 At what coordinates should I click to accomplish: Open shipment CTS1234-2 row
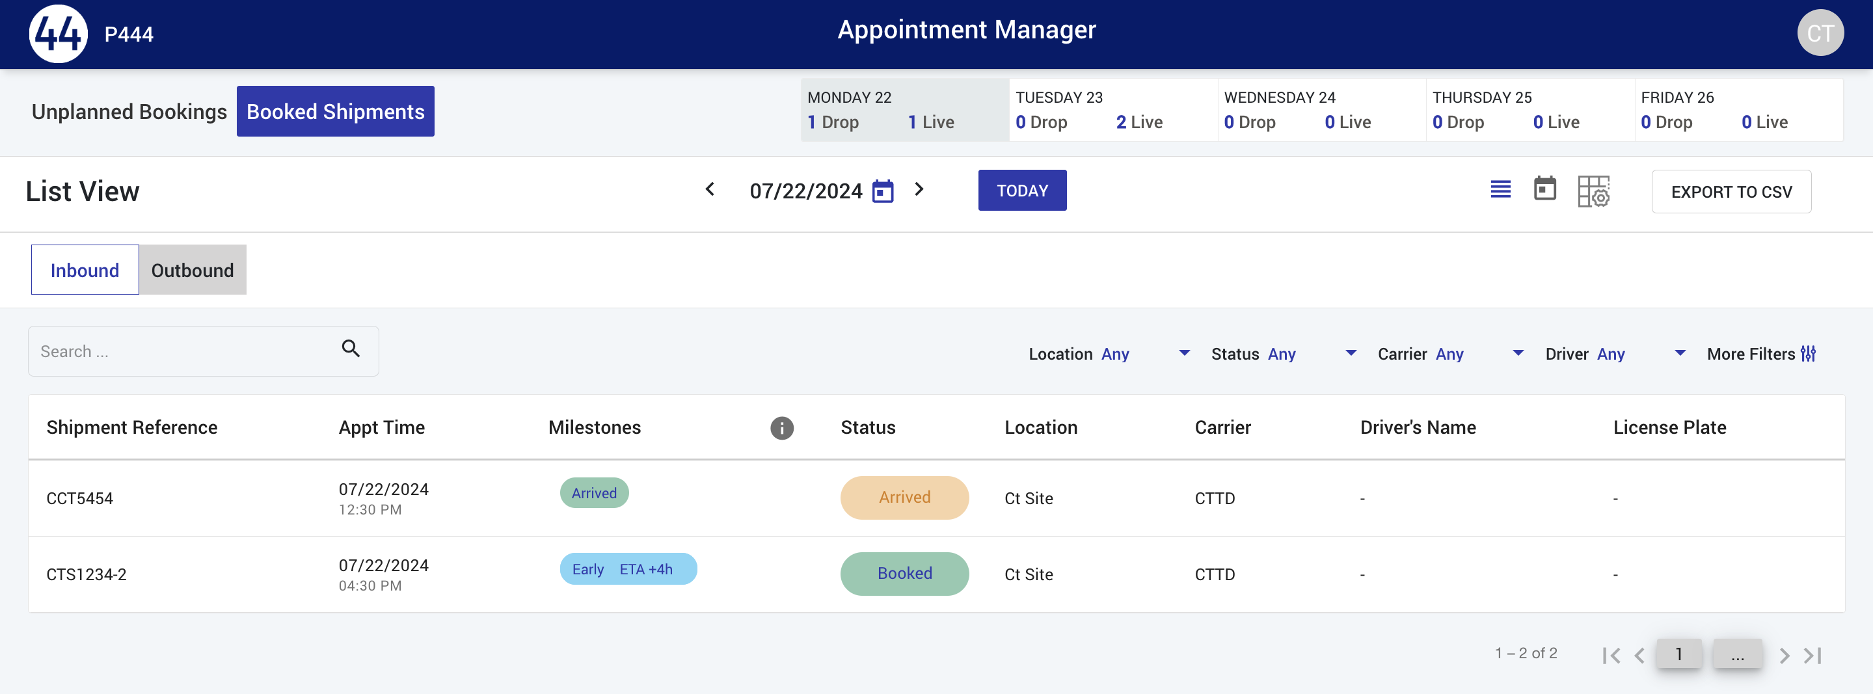[x=936, y=575]
